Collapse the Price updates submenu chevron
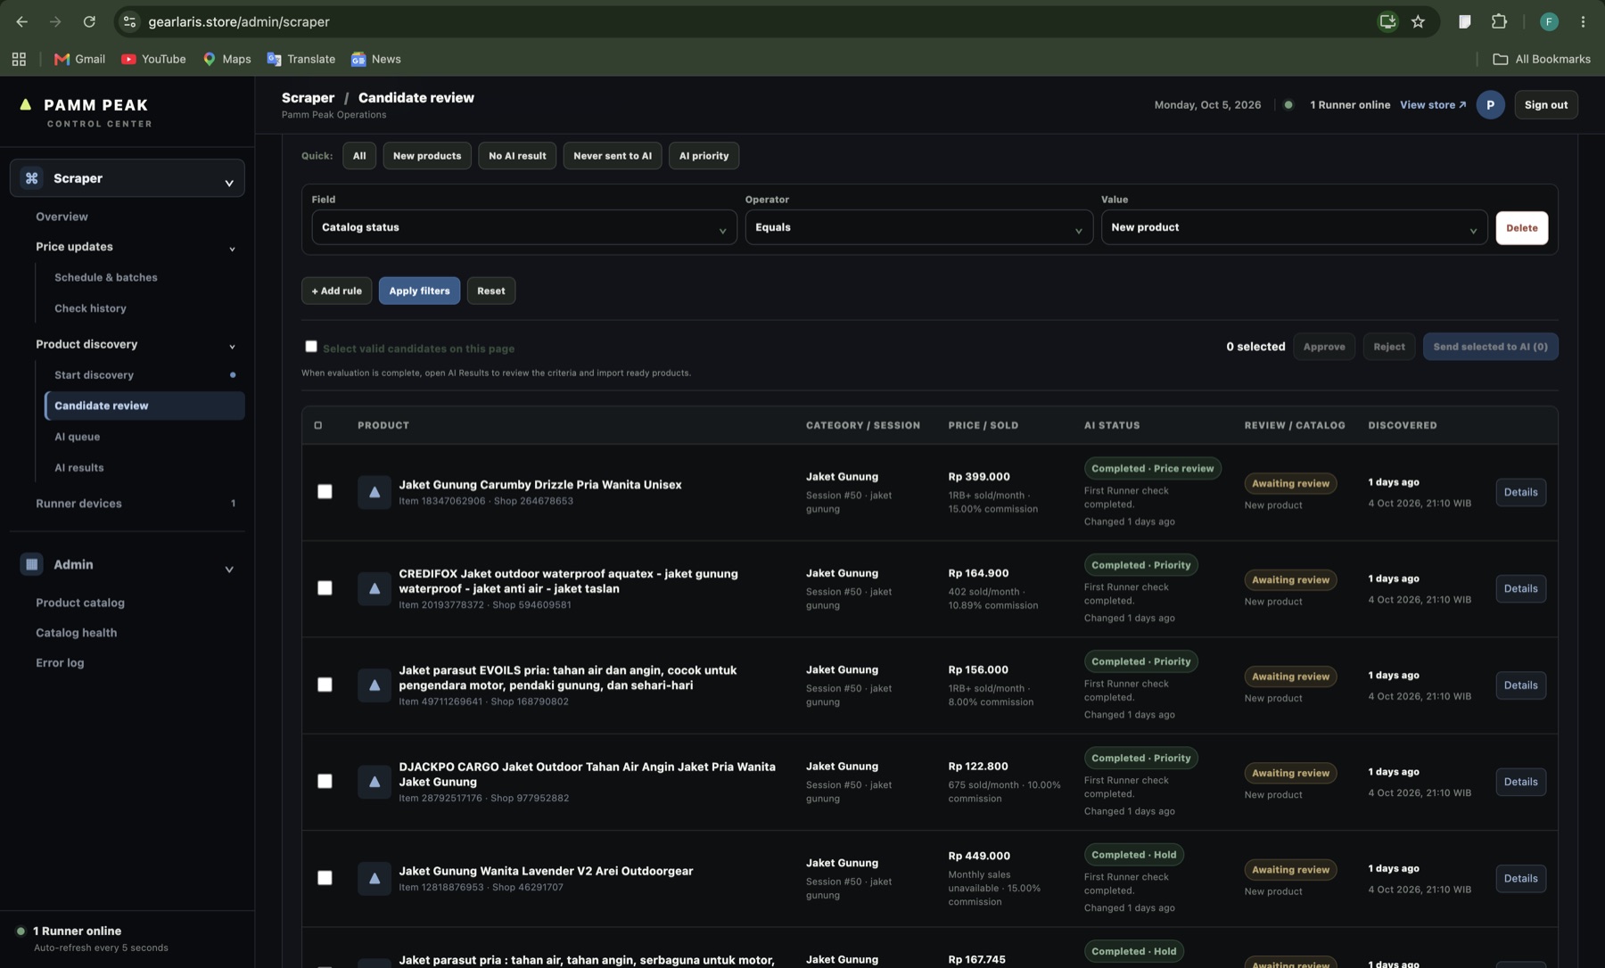This screenshot has width=1605, height=968. [x=232, y=249]
